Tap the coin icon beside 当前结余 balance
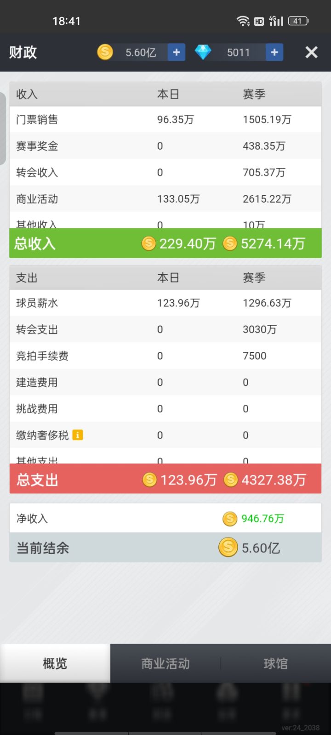Screen dimensions: 331x735 pyautogui.click(x=228, y=547)
